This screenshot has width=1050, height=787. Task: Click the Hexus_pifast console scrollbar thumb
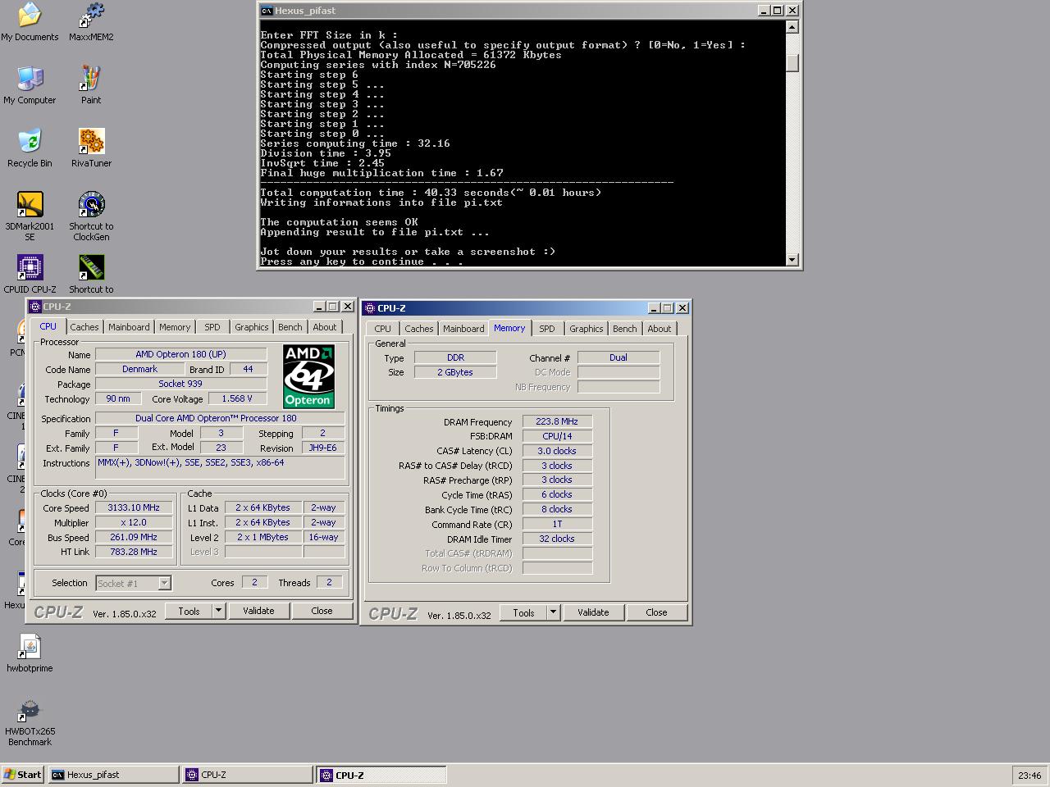coord(792,62)
